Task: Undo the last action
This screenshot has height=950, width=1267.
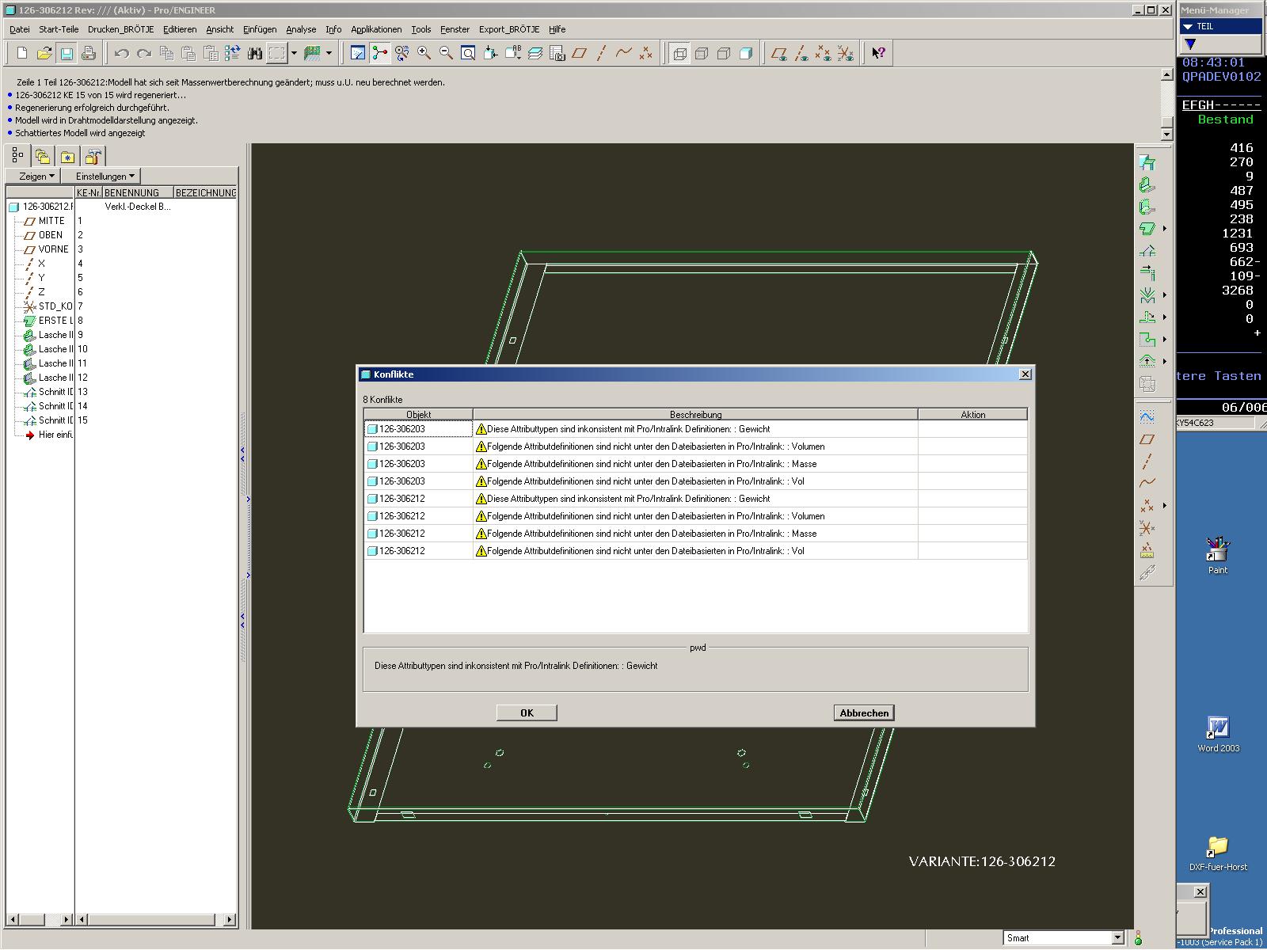Action: [120, 52]
